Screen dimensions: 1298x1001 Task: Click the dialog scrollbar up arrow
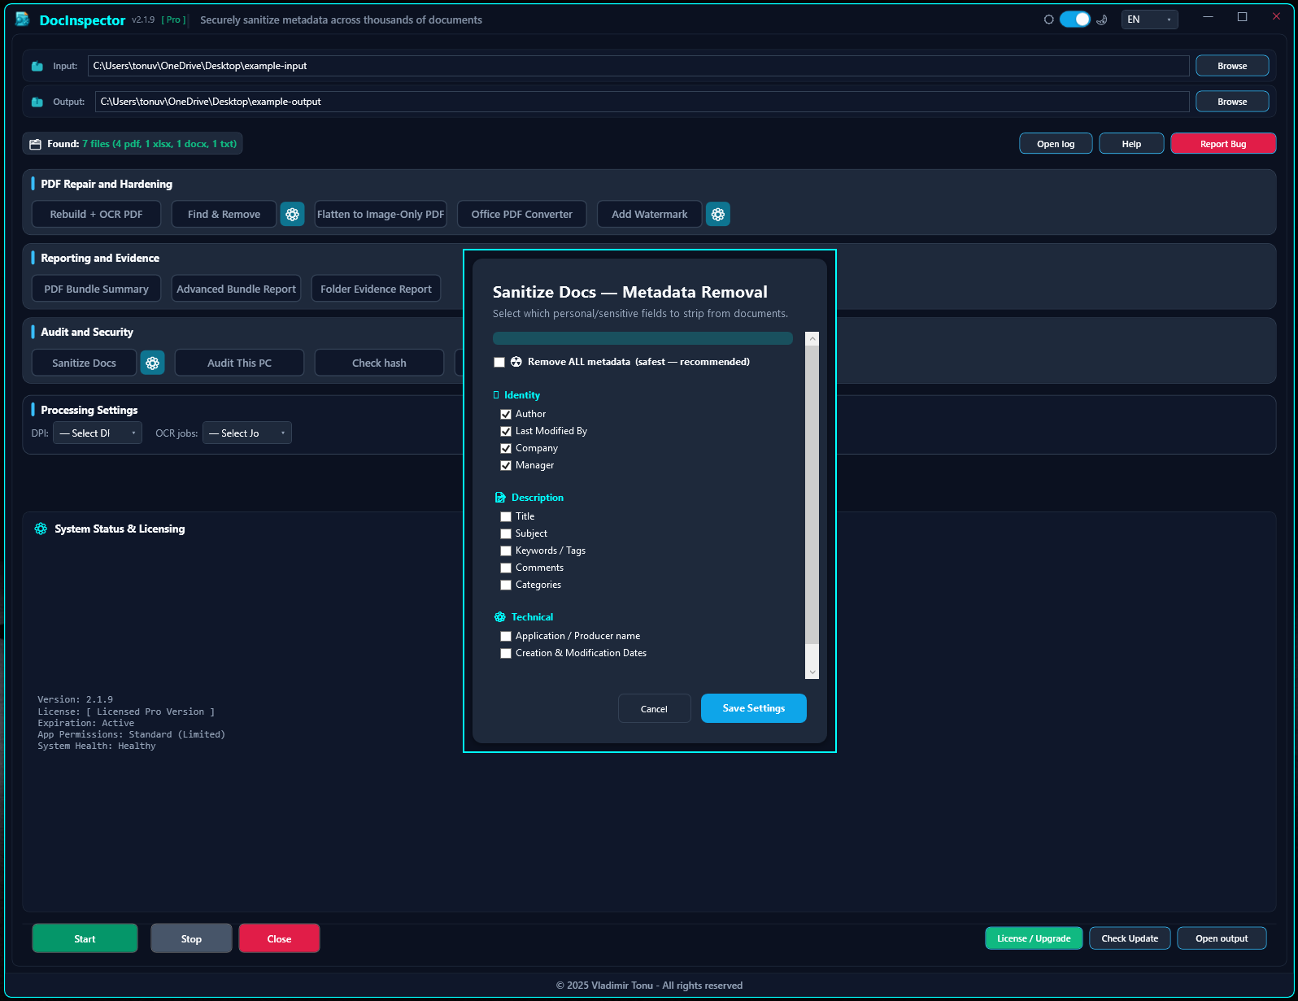(x=812, y=338)
